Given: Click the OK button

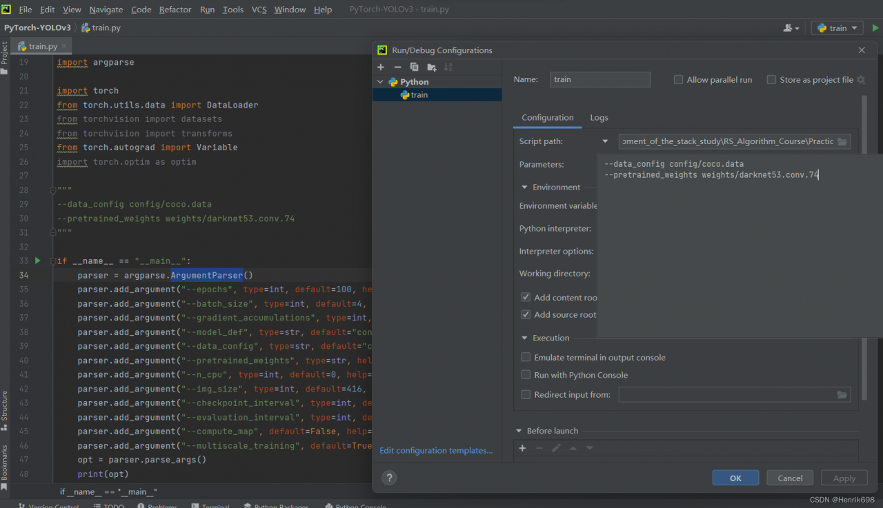Looking at the screenshot, I should tap(735, 478).
